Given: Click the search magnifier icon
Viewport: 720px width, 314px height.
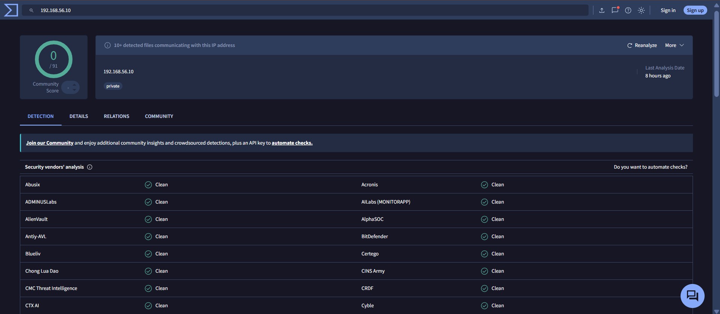Looking at the screenshot, I should click(x=32, y=11).
